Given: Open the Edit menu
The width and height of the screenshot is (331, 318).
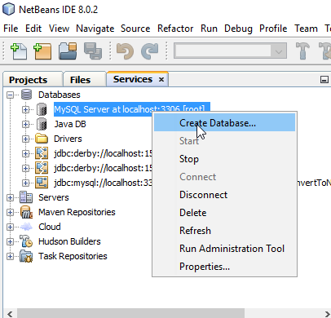Looking at the screenshot, I should 33,29.
